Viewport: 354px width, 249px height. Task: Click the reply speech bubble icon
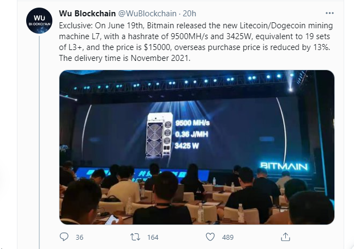click(x=64, y=237)
